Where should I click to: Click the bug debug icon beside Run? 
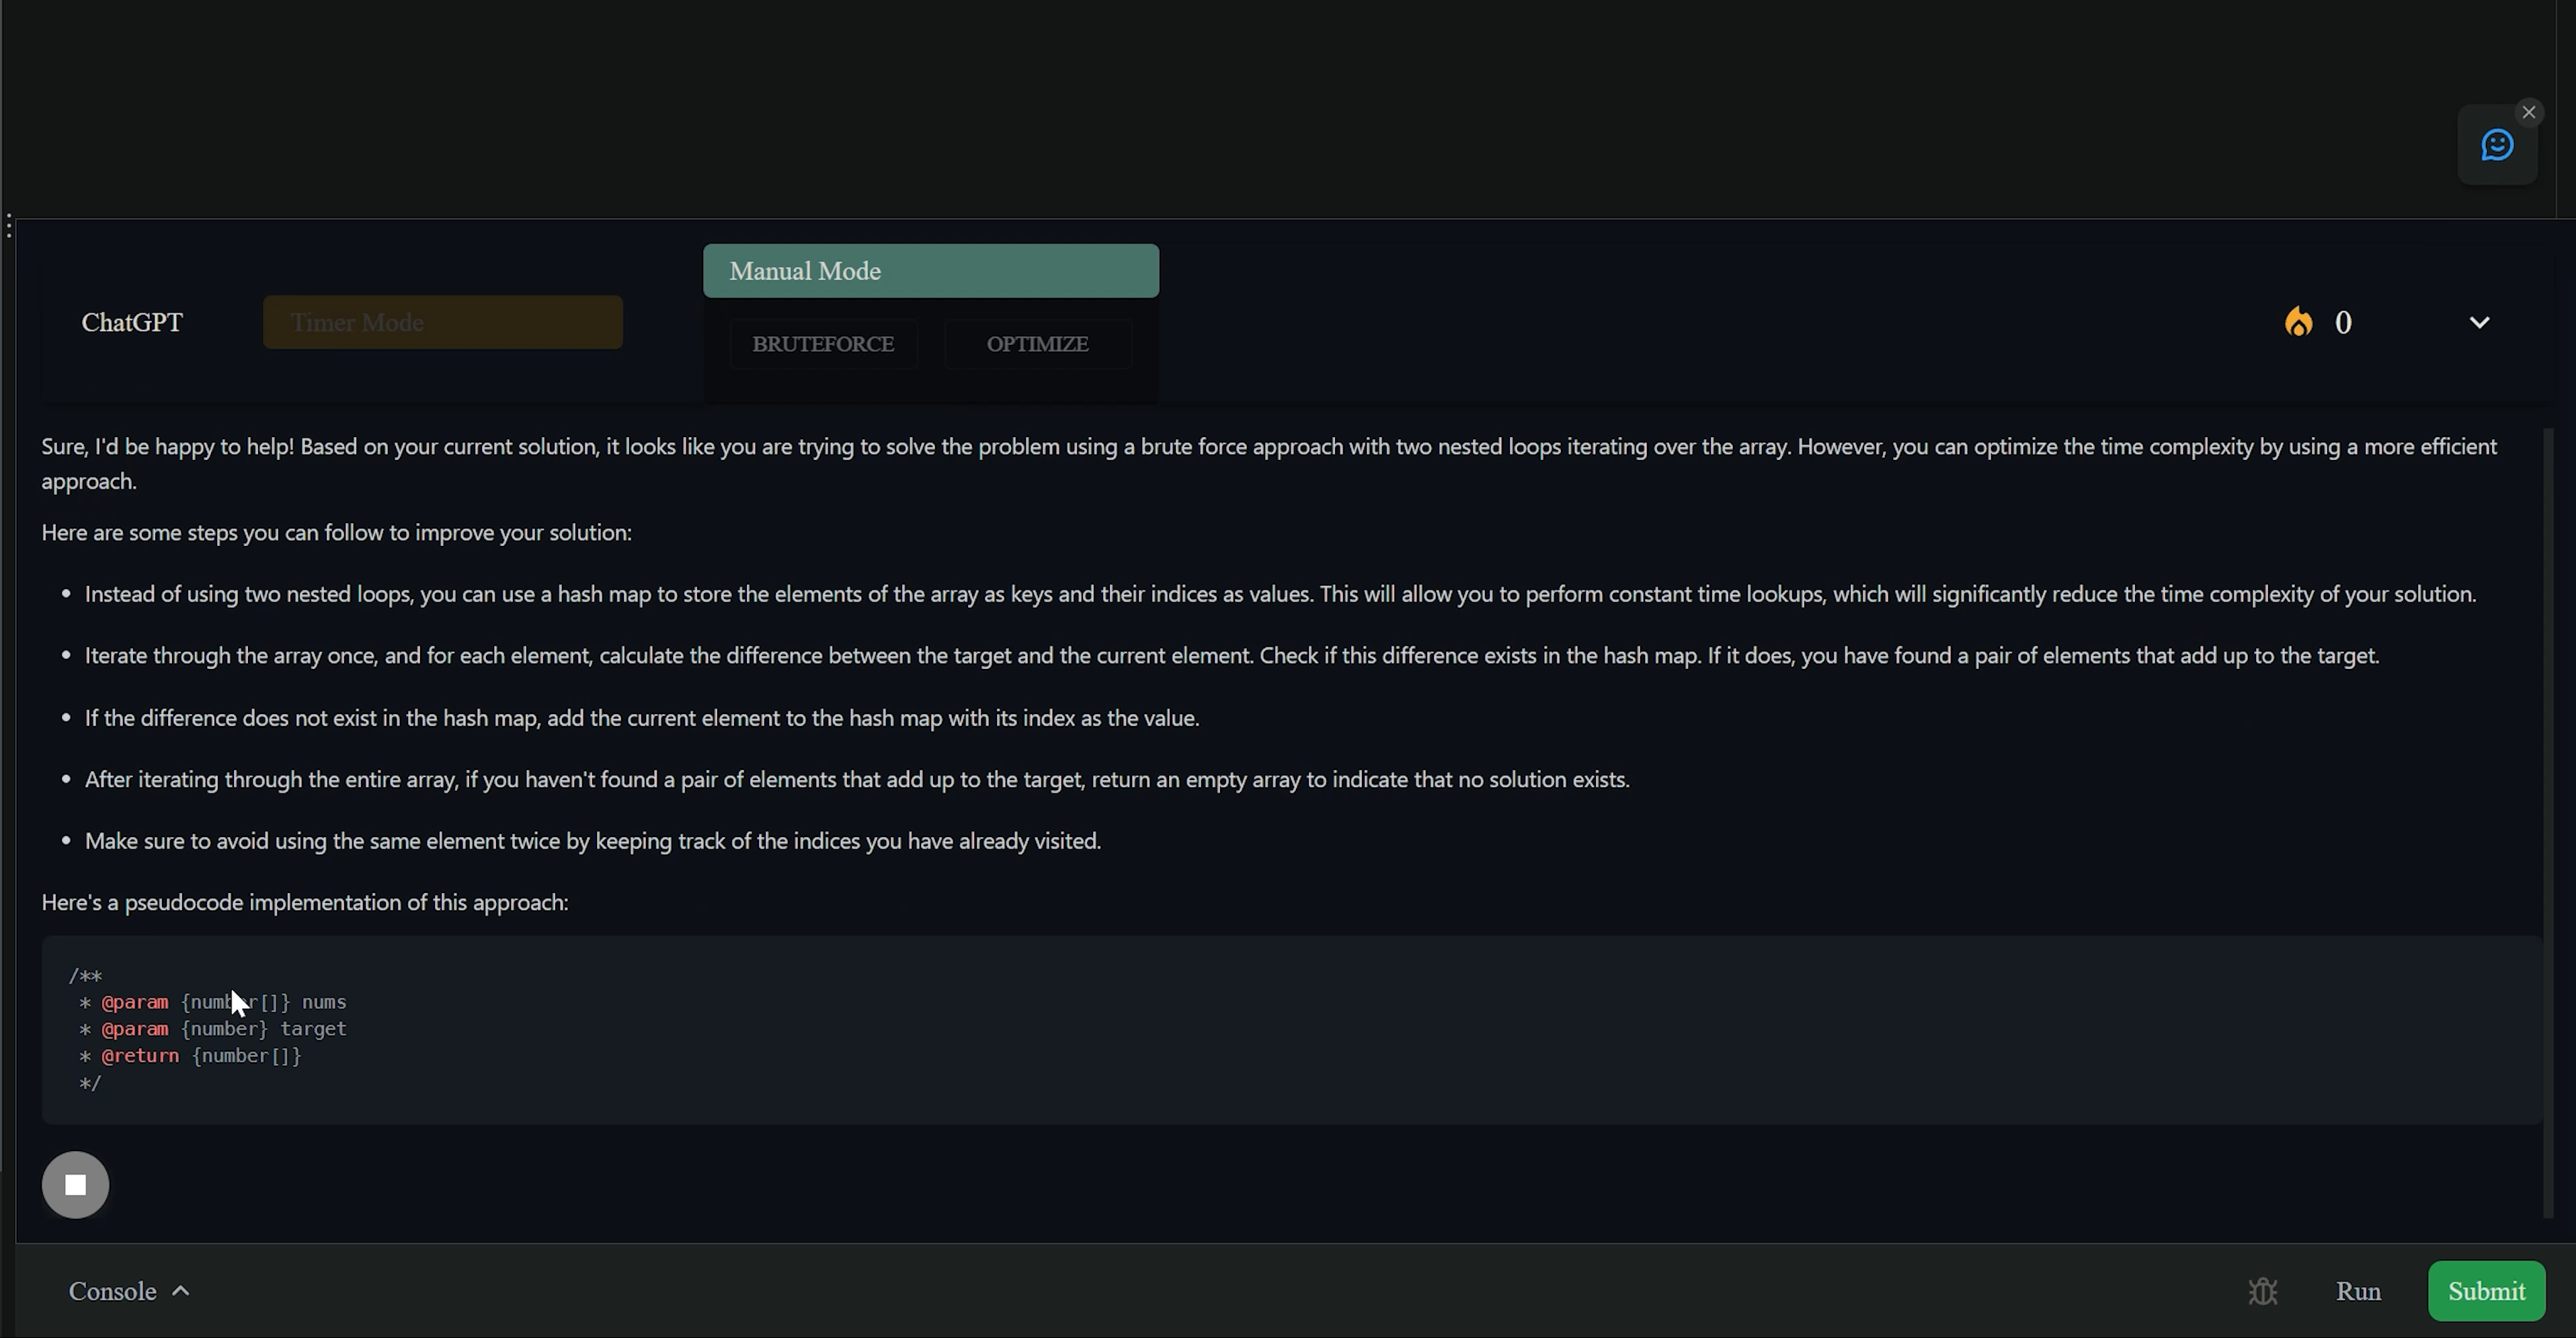[2263, 1291]
